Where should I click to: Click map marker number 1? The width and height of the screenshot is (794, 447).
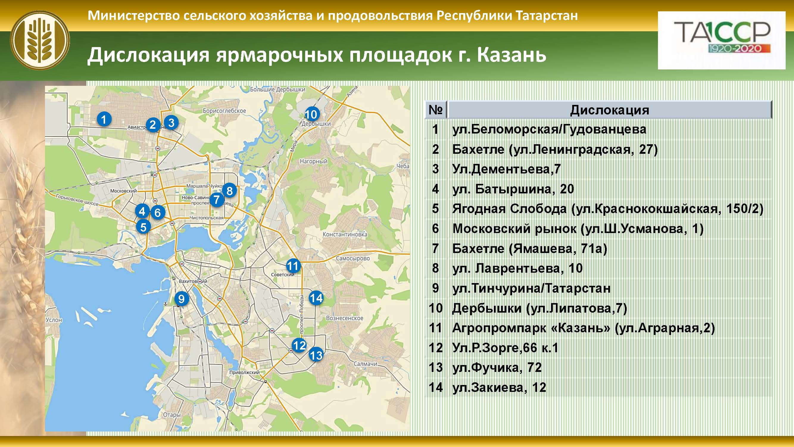coord(104,119)
